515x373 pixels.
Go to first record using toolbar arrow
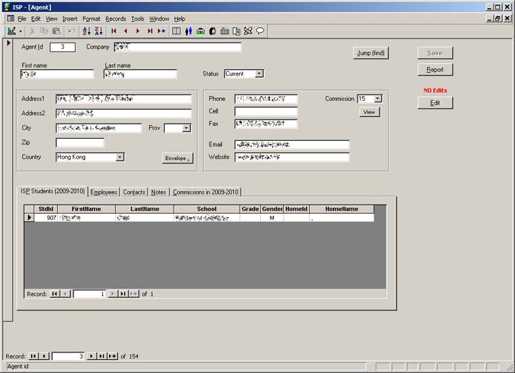[114, 31]
